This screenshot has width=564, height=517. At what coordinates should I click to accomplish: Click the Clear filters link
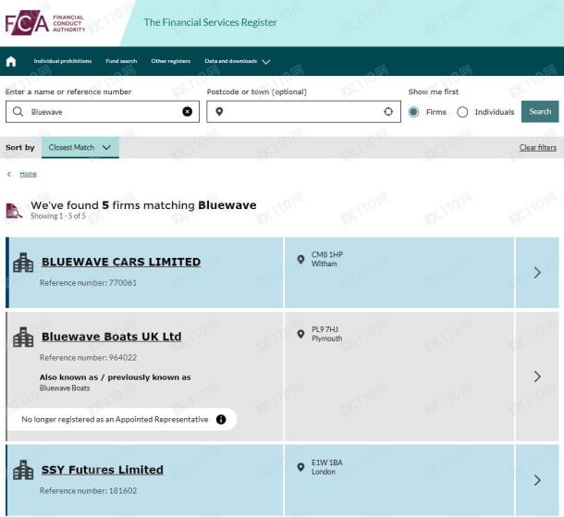tap(538, 147)
